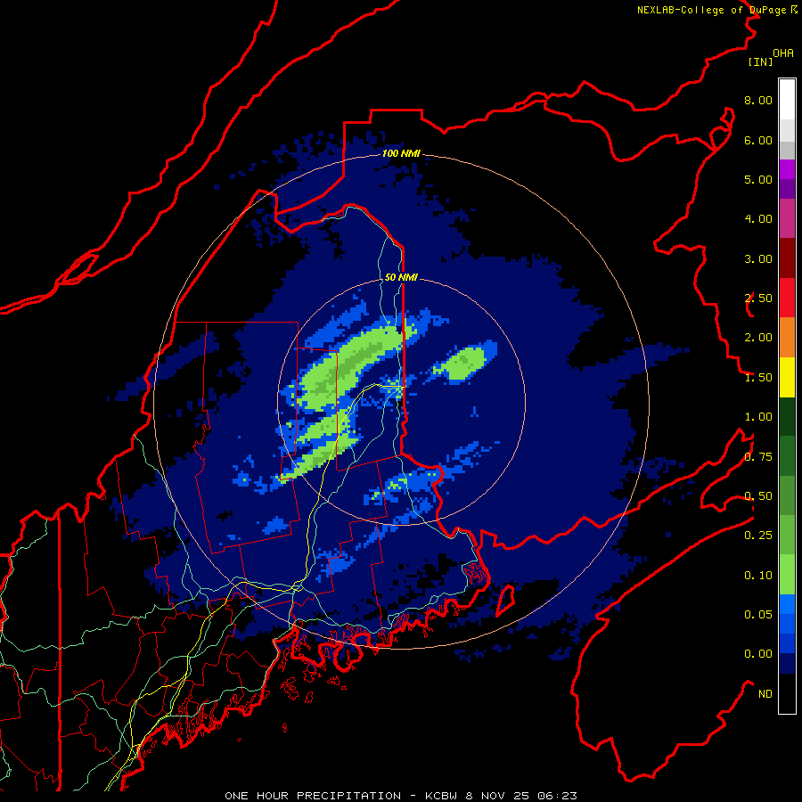802x802 pixels.
Task: Select the 0.25 legend value
Action: point(758,536)
